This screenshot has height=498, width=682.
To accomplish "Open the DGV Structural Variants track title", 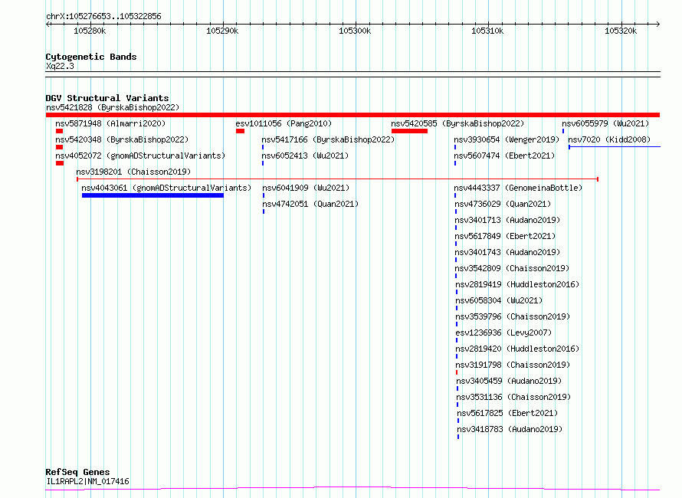I will click(107, 98).
